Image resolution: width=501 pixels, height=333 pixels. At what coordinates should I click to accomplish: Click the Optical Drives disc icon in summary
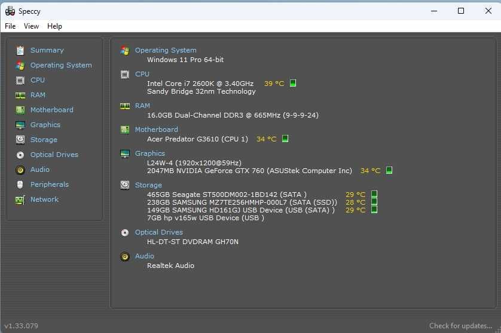[125, 233]
